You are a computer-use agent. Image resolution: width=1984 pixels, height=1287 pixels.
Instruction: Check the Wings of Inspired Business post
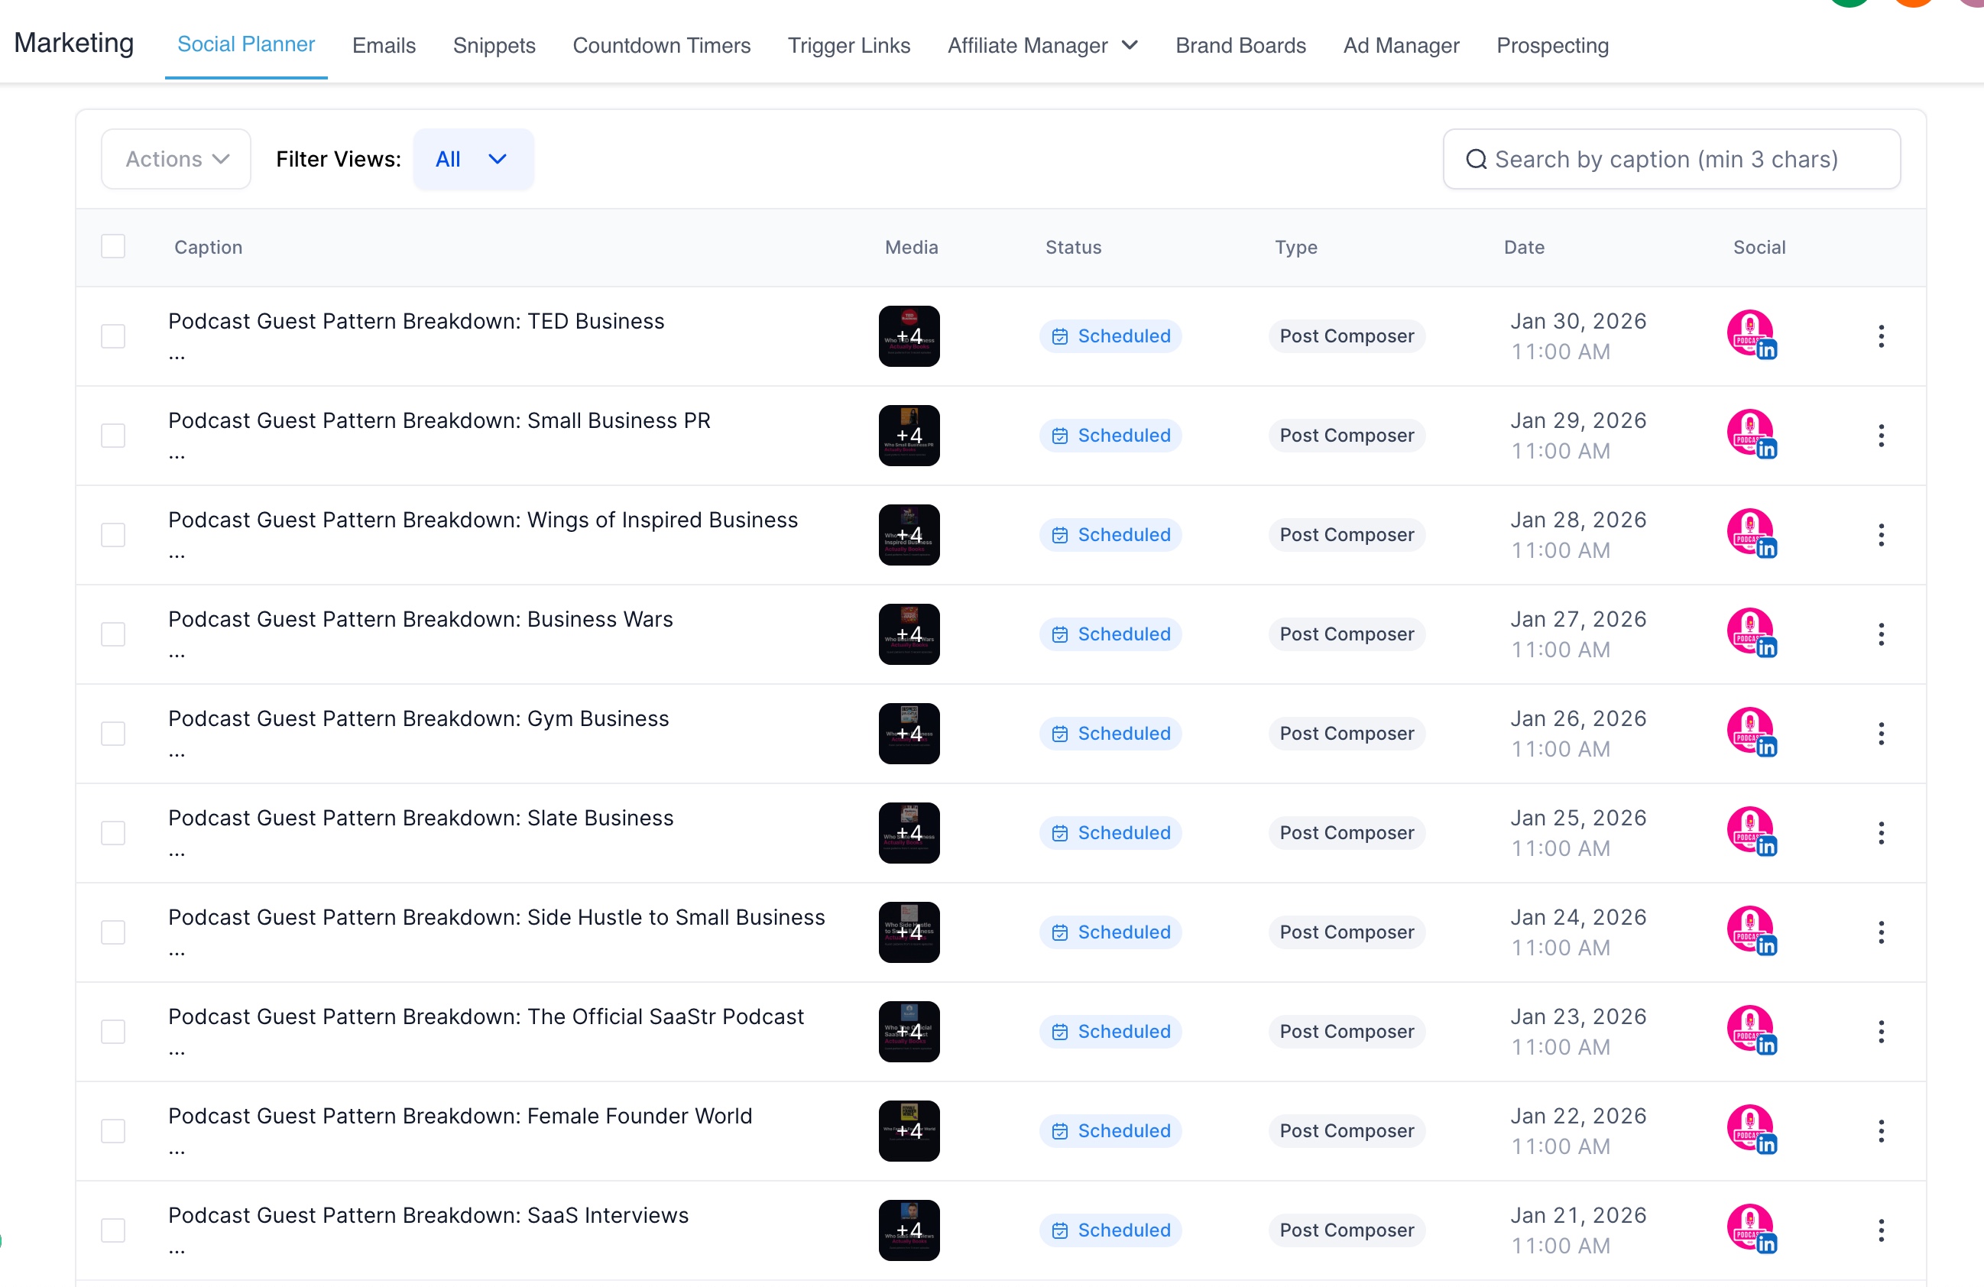pyautogui.click(x=112, y=535)
